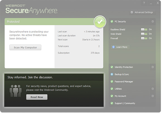Image resolution: width=162 pixels, height=113 pixels.
Task: Click the 'Realtime Shield' label
Action: pos(118,30)
